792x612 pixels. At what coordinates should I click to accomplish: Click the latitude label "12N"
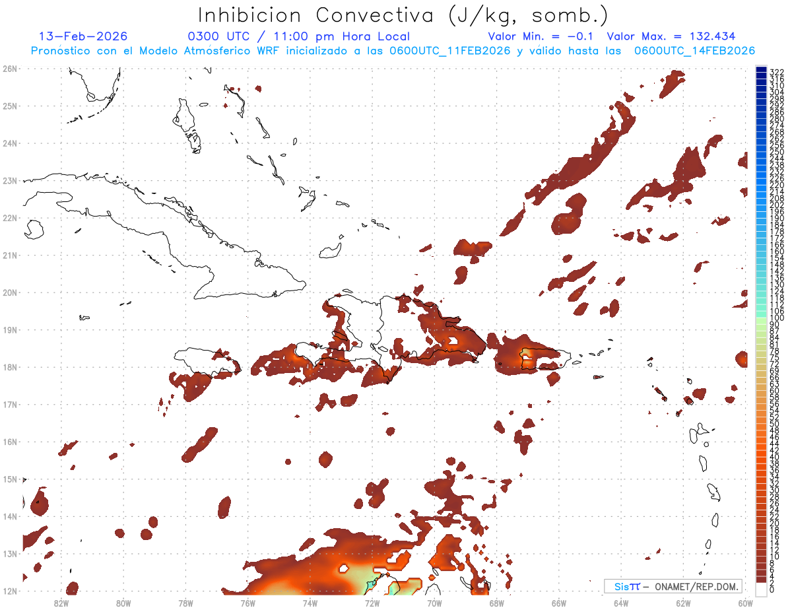(x=10, y=591)
